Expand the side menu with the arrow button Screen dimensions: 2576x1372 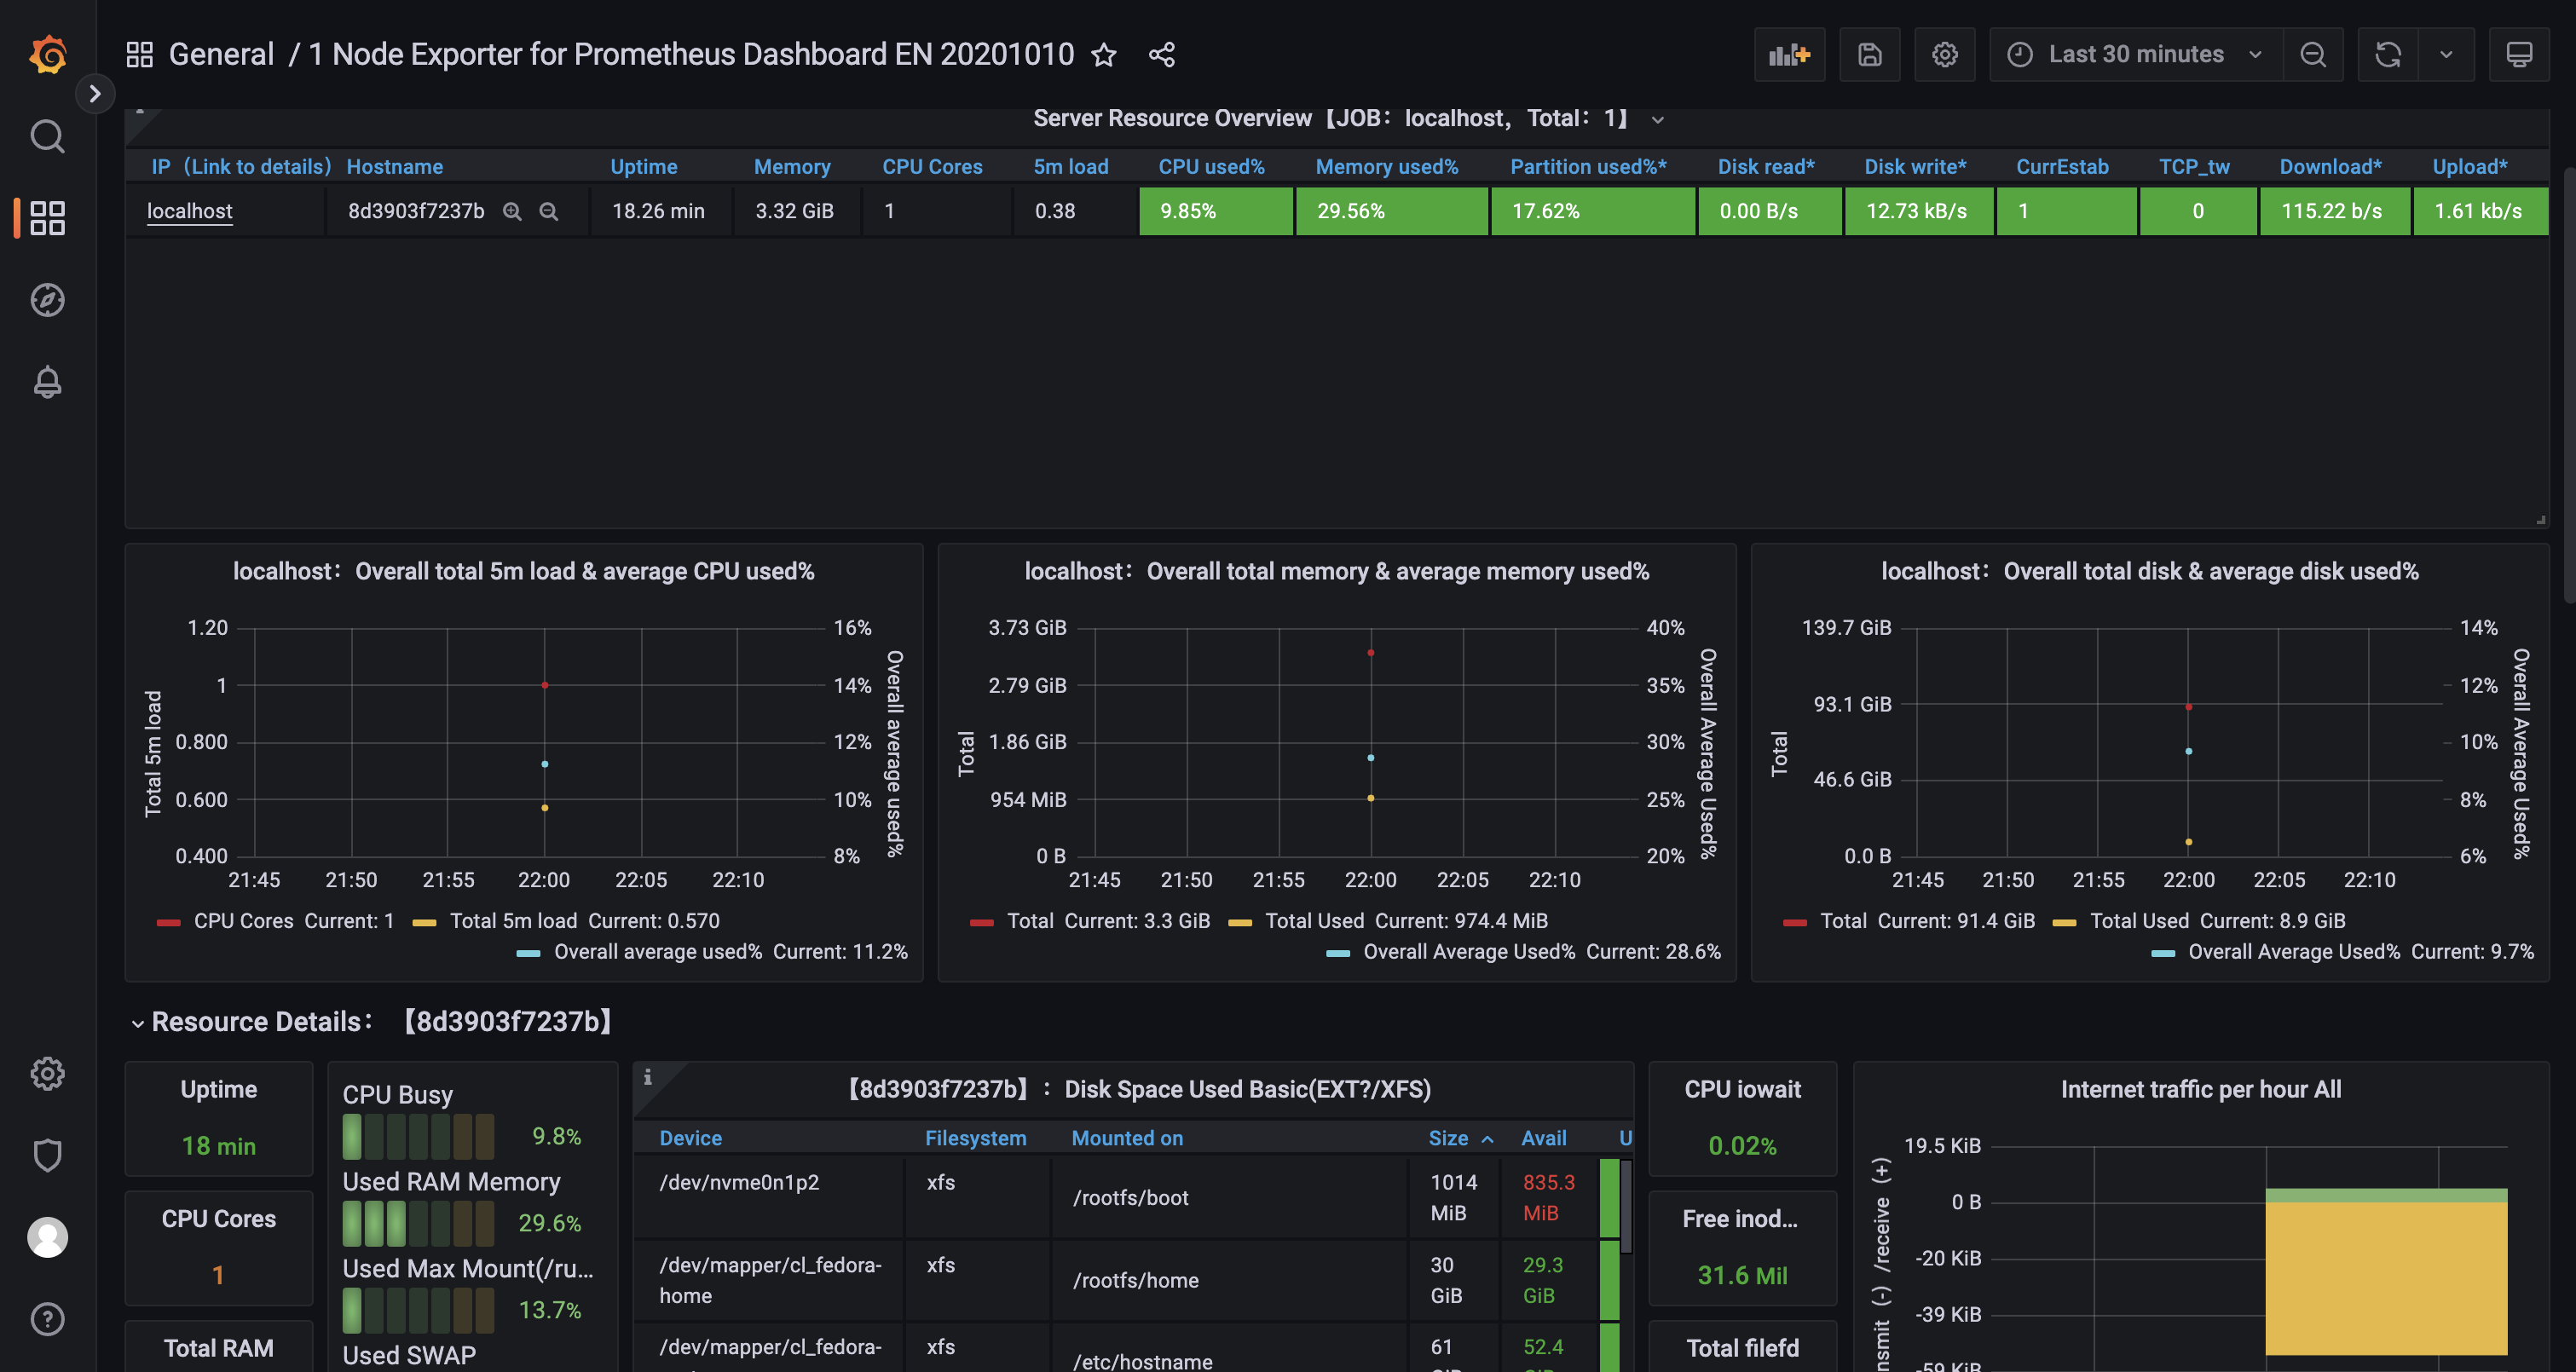click(95, 94)
